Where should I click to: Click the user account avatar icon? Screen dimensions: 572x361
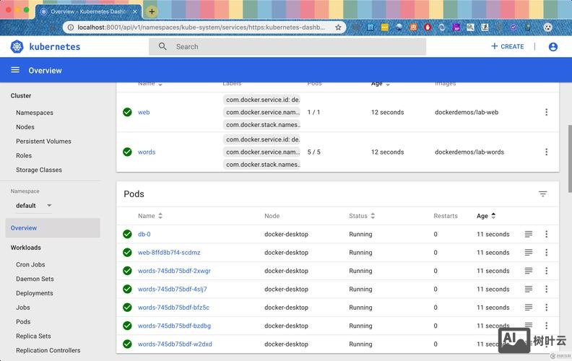(552, 46)
